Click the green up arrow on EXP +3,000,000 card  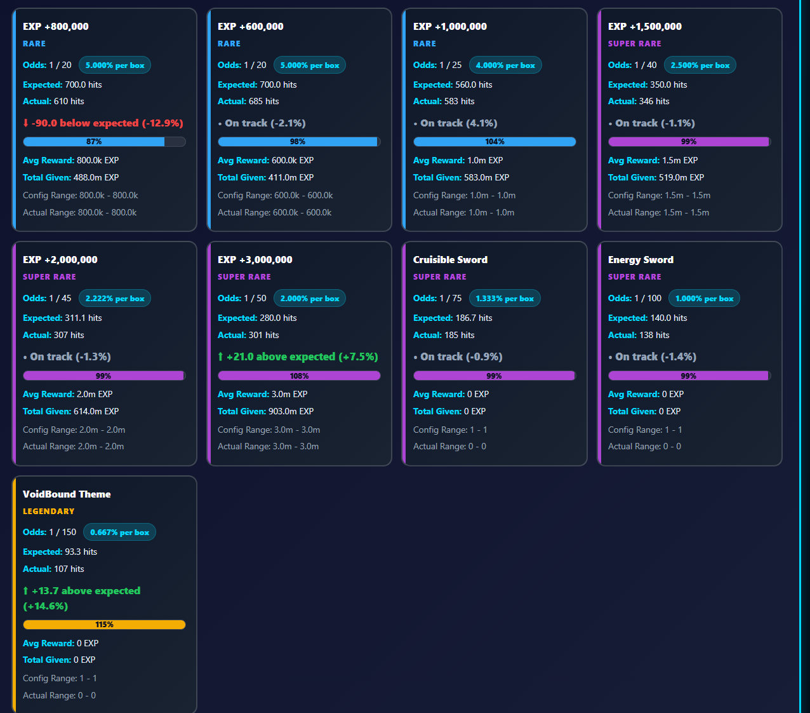click(x=220, y=357)
